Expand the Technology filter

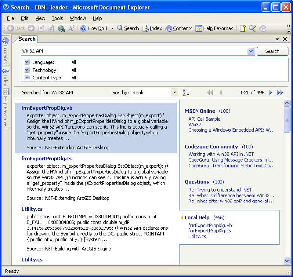pos(27,70)
